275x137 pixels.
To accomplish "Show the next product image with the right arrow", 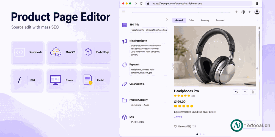I will (x=257, y=68).
